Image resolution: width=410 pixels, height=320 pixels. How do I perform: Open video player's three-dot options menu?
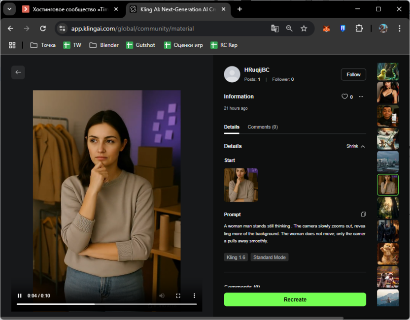click(194, 295)
